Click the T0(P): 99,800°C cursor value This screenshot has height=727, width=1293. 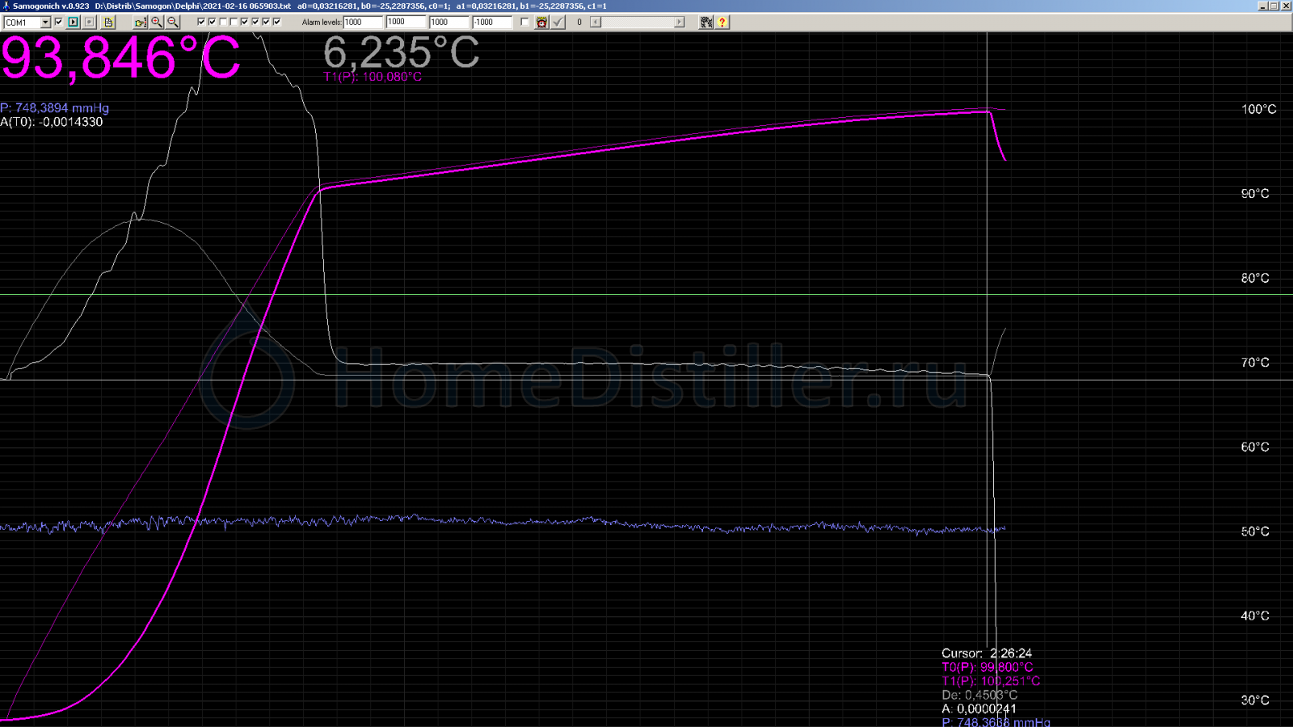click(987, 667)
